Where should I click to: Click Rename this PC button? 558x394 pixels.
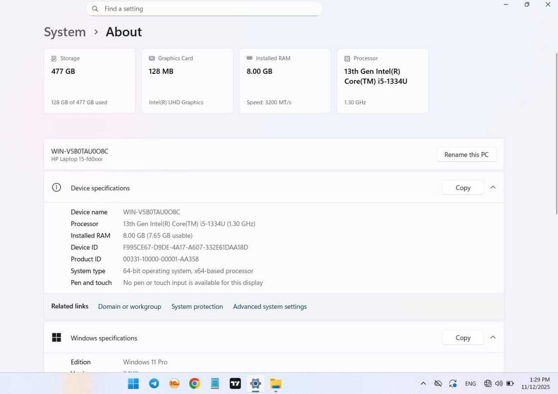point(466,154)
